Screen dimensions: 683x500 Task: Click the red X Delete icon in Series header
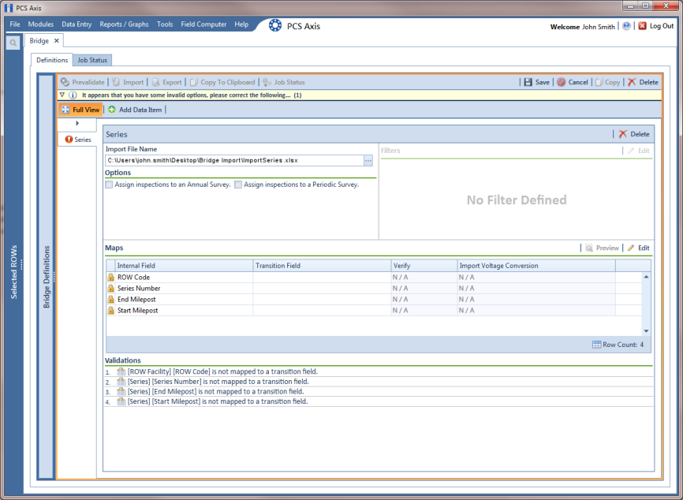click(623, 134)
